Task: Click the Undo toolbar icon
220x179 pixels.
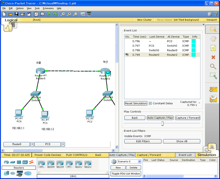Action: pos(49,14)
